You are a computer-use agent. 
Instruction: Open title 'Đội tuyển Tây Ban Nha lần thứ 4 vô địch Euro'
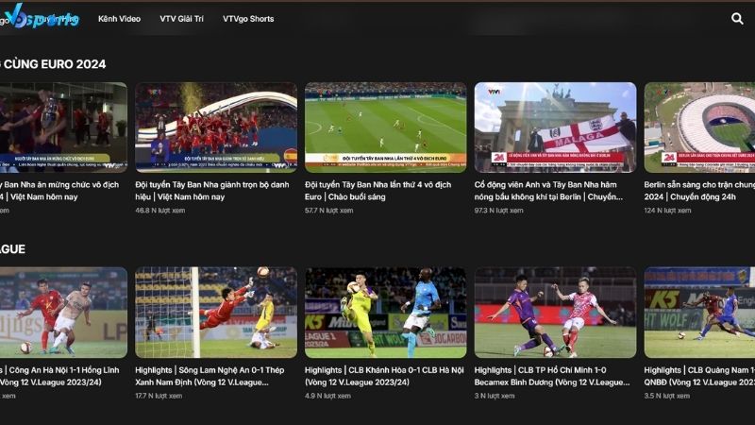(378, 191)
